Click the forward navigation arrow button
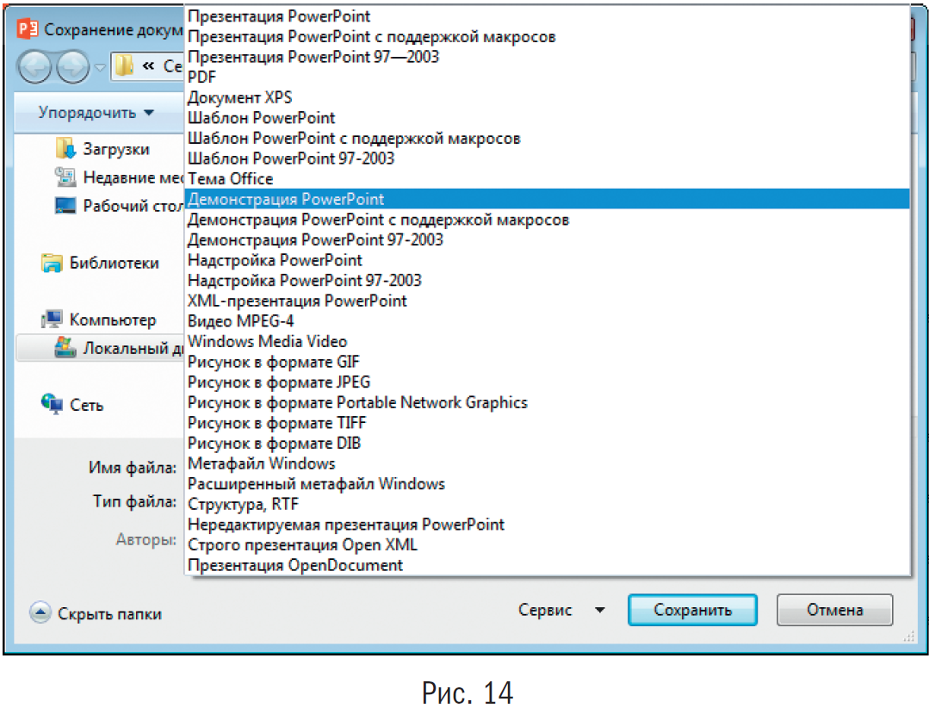 (72, 67)
